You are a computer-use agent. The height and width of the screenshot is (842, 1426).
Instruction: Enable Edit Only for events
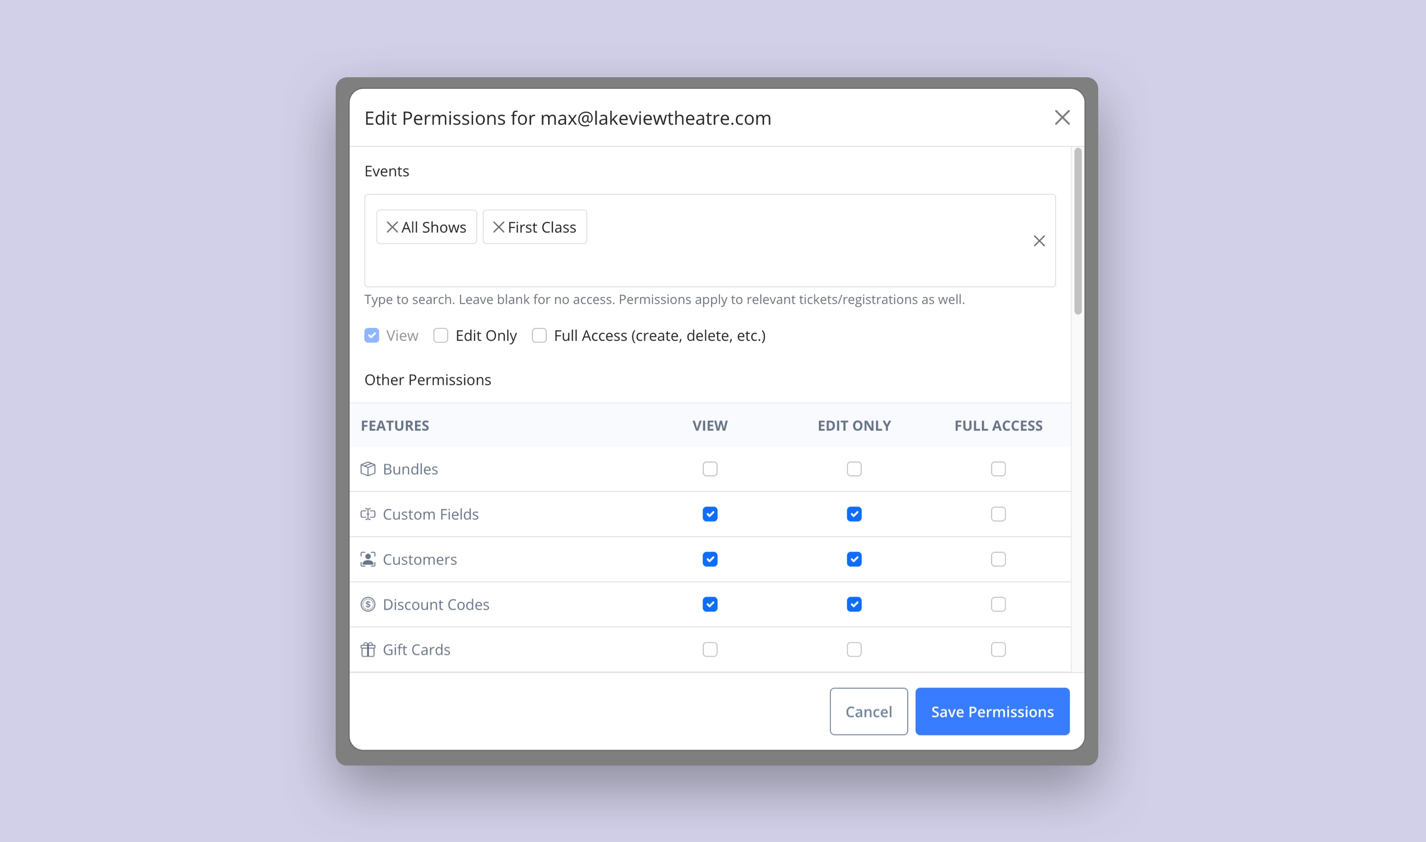click(441, 335)
